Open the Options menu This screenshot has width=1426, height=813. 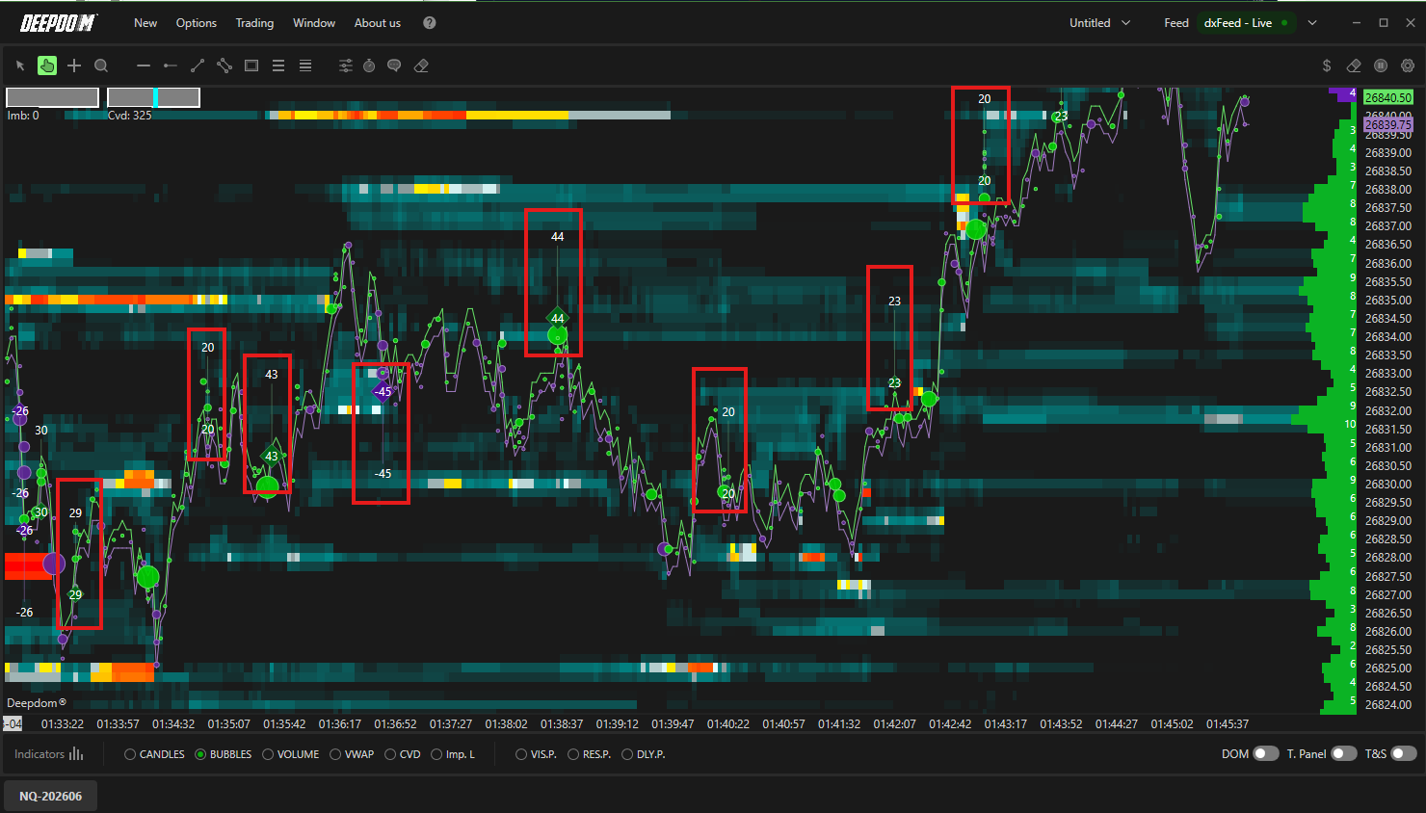pyautogui.click(x=197, y=23)
